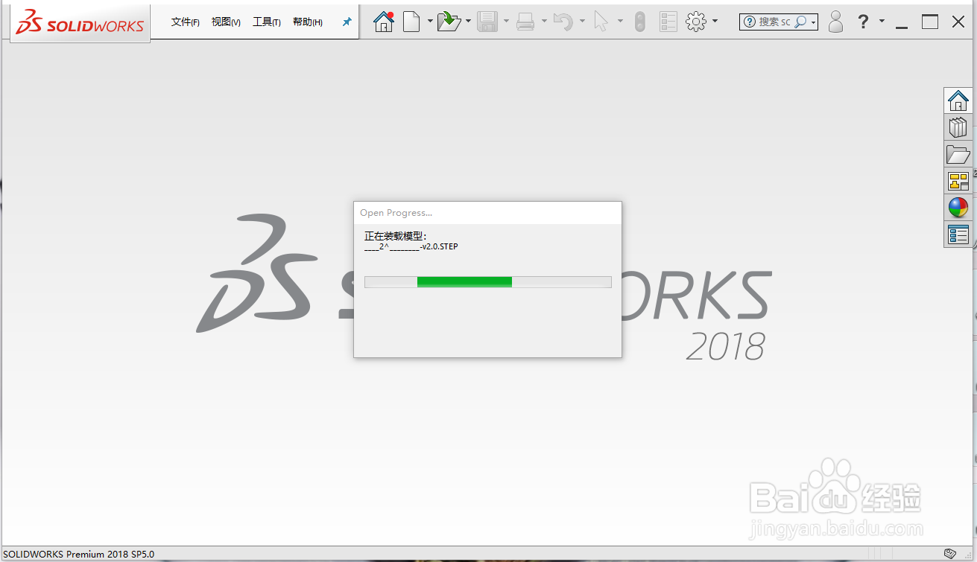The height and width of the screenshot is (562, 977).
Task: Maximize the SOLIDWORKS window
Action: click(930, 22)
